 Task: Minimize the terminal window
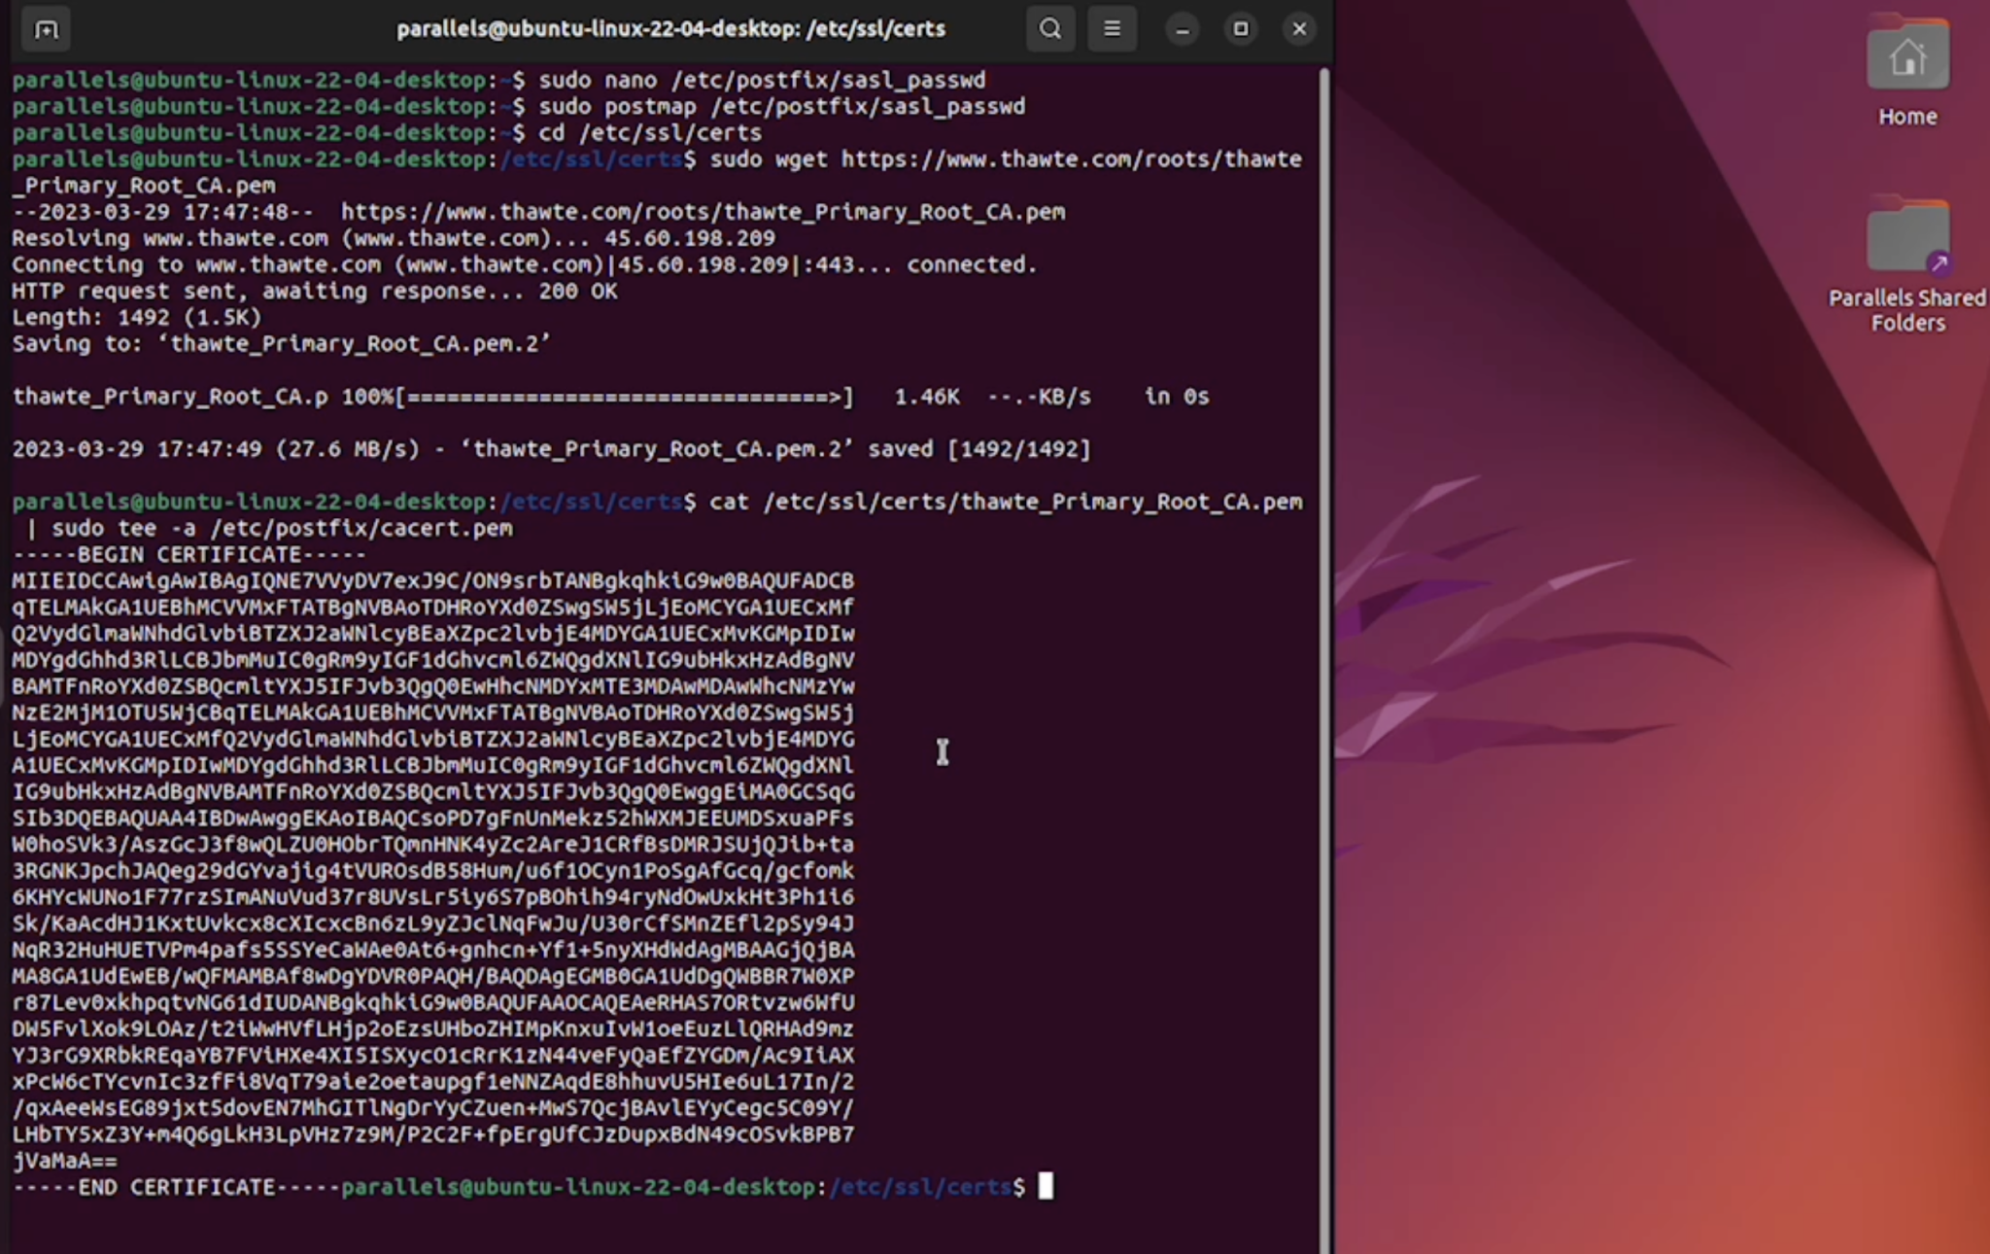[x=1182, y=29]
